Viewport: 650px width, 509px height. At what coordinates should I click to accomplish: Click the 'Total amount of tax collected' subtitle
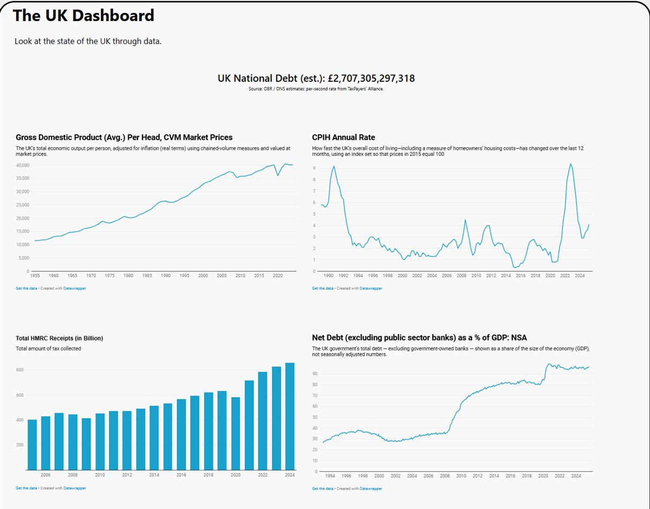coord(48,349)
